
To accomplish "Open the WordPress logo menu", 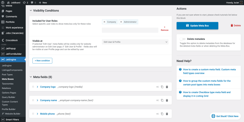I will pos(3,3).
